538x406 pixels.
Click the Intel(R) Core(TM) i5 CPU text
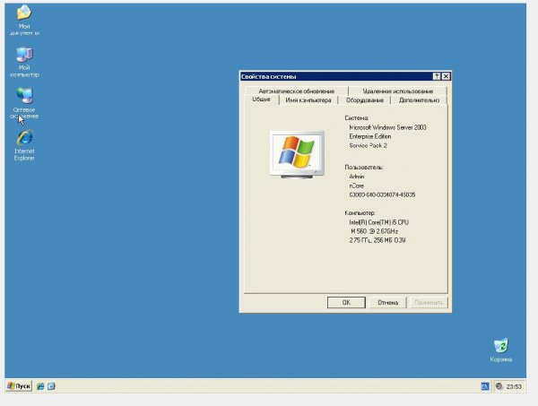pyautogui.click(x=378, y=222)
